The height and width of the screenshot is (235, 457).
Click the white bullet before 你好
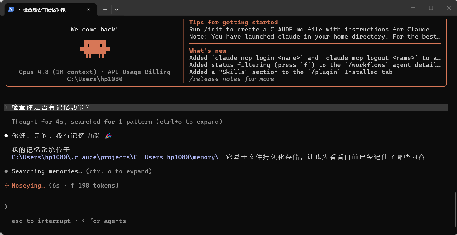(x=6, y=136)
